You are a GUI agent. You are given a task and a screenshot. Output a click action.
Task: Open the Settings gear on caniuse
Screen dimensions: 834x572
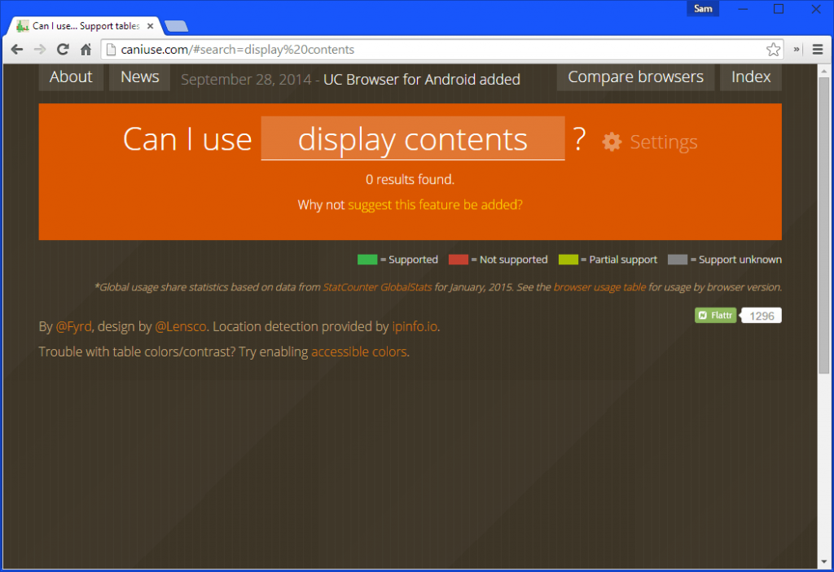point(611,141)
